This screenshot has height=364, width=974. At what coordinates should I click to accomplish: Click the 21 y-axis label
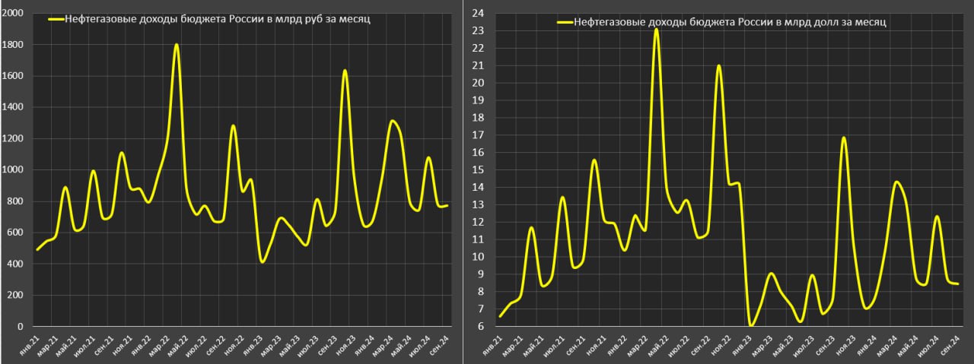[x=479, y=65]
